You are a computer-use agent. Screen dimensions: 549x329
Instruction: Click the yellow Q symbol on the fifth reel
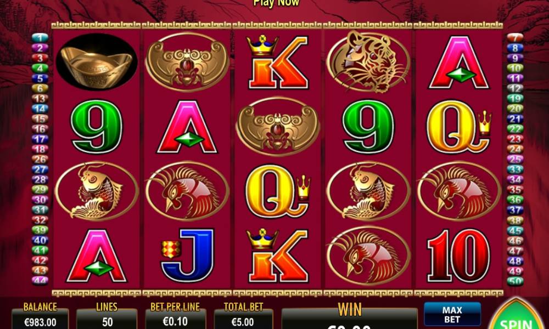tap(458, 126)
